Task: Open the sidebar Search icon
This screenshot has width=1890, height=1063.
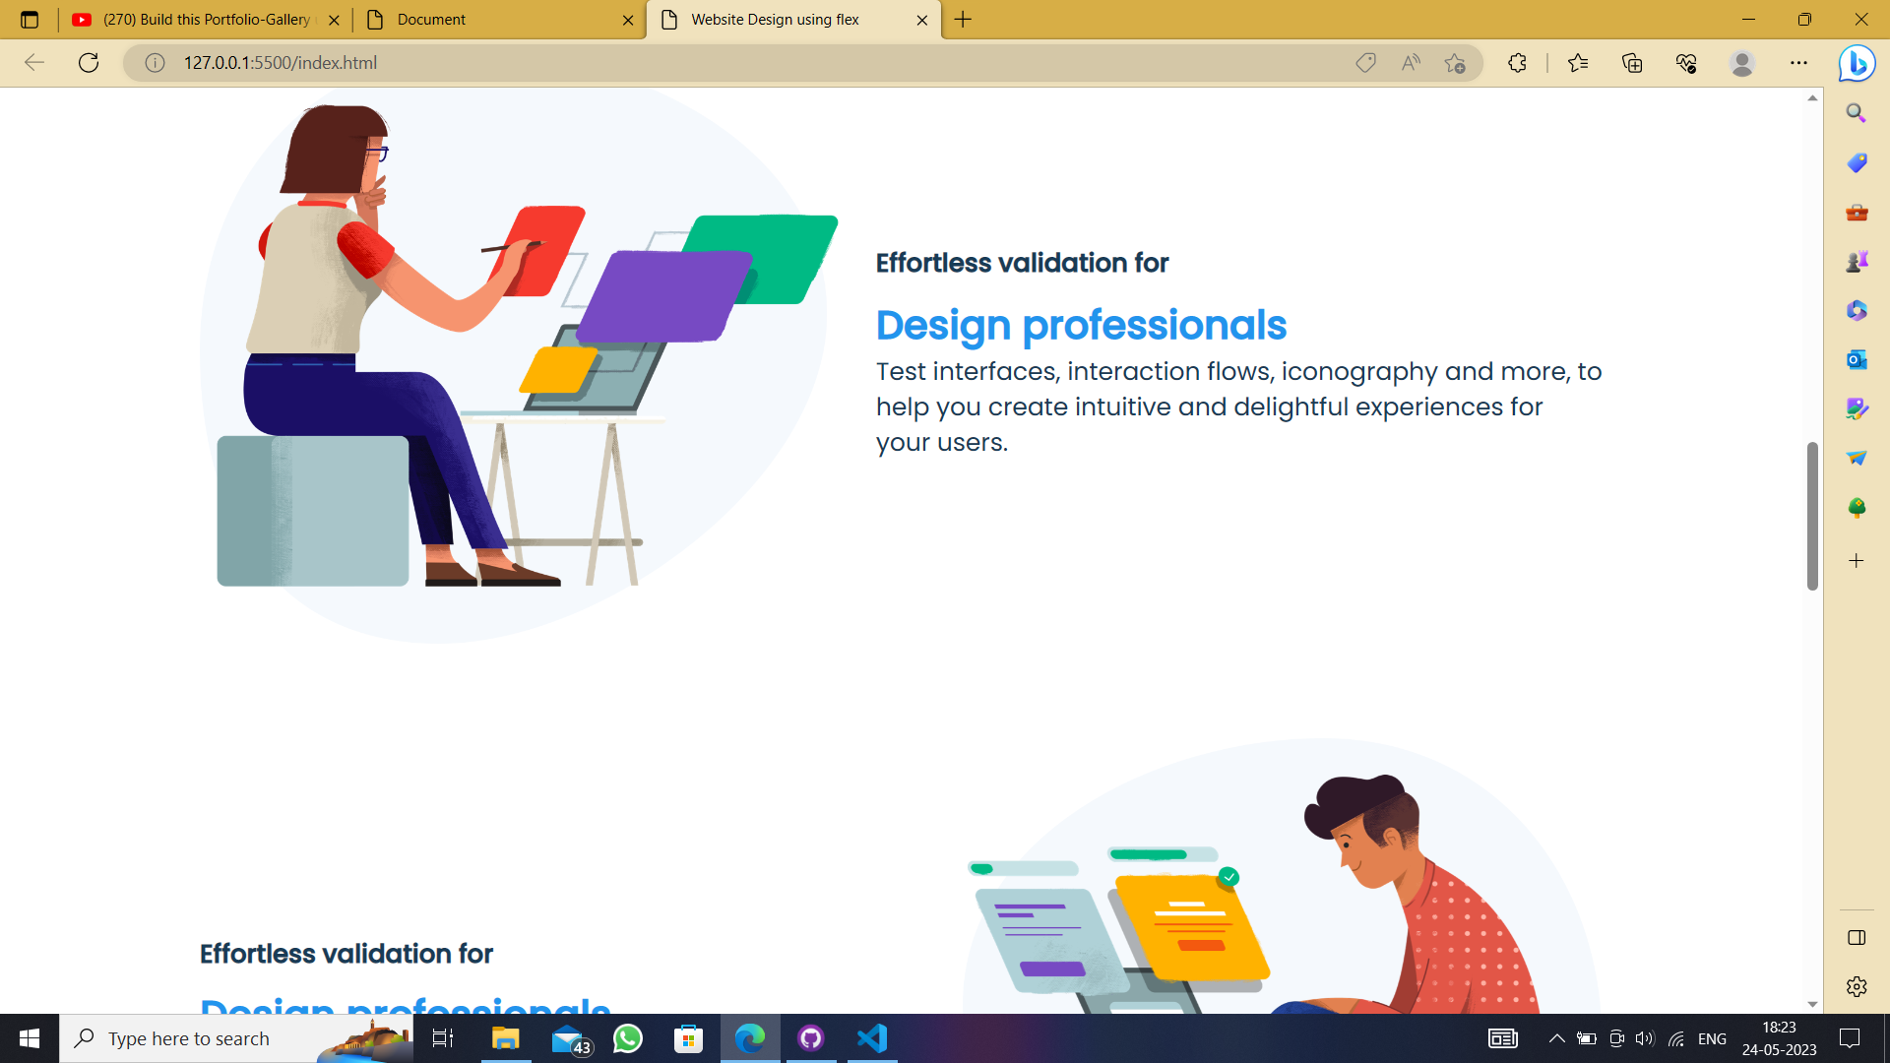Action: point(1857,113)
